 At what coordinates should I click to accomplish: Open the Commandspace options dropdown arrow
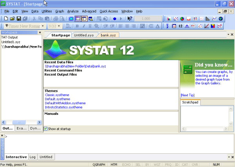tap(229, 157)
